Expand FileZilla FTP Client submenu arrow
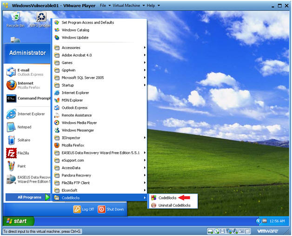Image resolution: width=292 pixels, height=236 pixels. tap(145, 183)
